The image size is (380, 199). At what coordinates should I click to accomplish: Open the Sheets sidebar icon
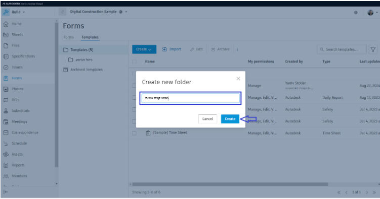point(6,35)
